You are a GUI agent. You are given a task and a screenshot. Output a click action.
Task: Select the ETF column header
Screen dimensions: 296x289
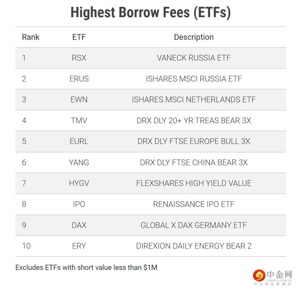(x=79, y=37)
